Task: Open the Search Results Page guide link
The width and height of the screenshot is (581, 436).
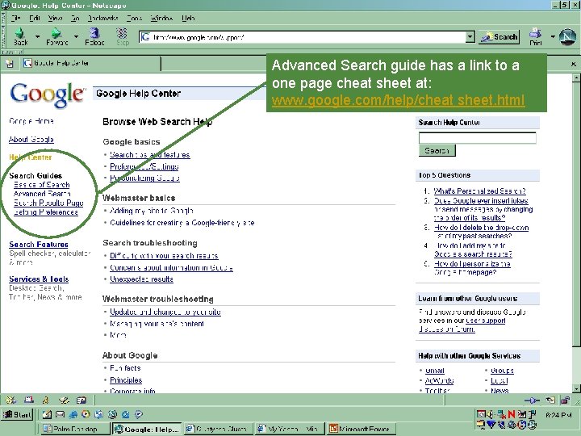Action: point(48,203)
